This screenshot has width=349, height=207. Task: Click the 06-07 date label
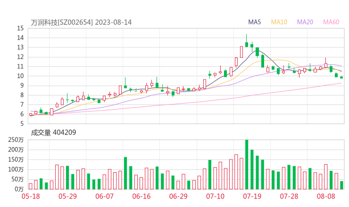pyautogui.click(x=104, y=196)
